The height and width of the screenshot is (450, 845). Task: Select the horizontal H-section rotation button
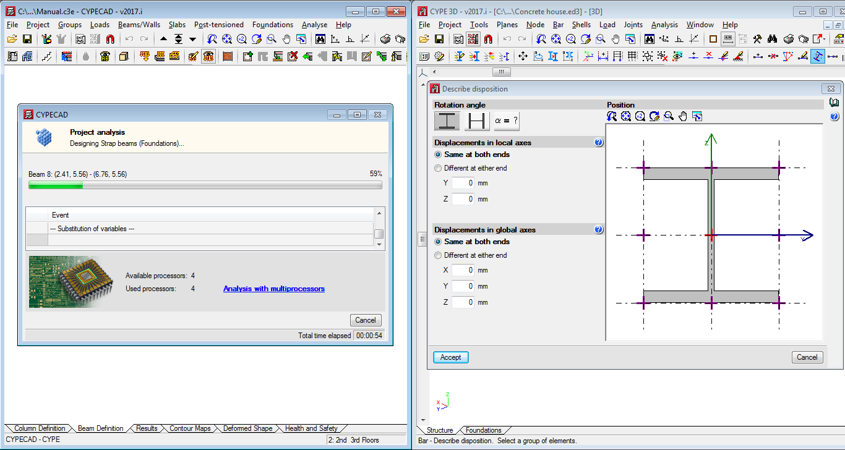point(476,121)
